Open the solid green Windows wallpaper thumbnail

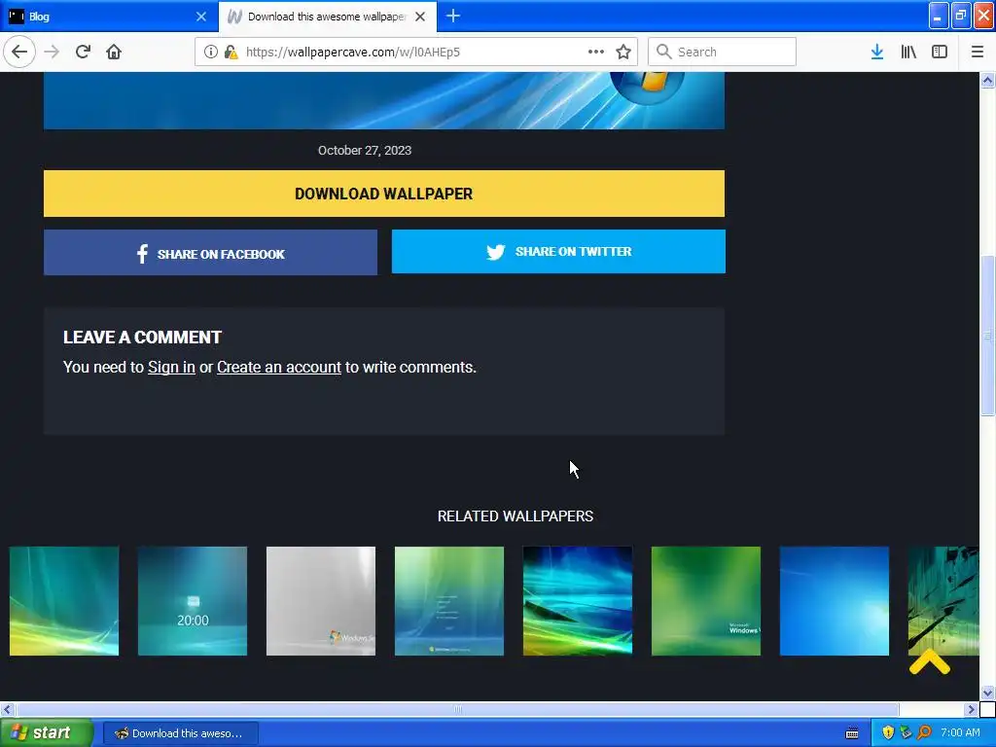point(706,601)
